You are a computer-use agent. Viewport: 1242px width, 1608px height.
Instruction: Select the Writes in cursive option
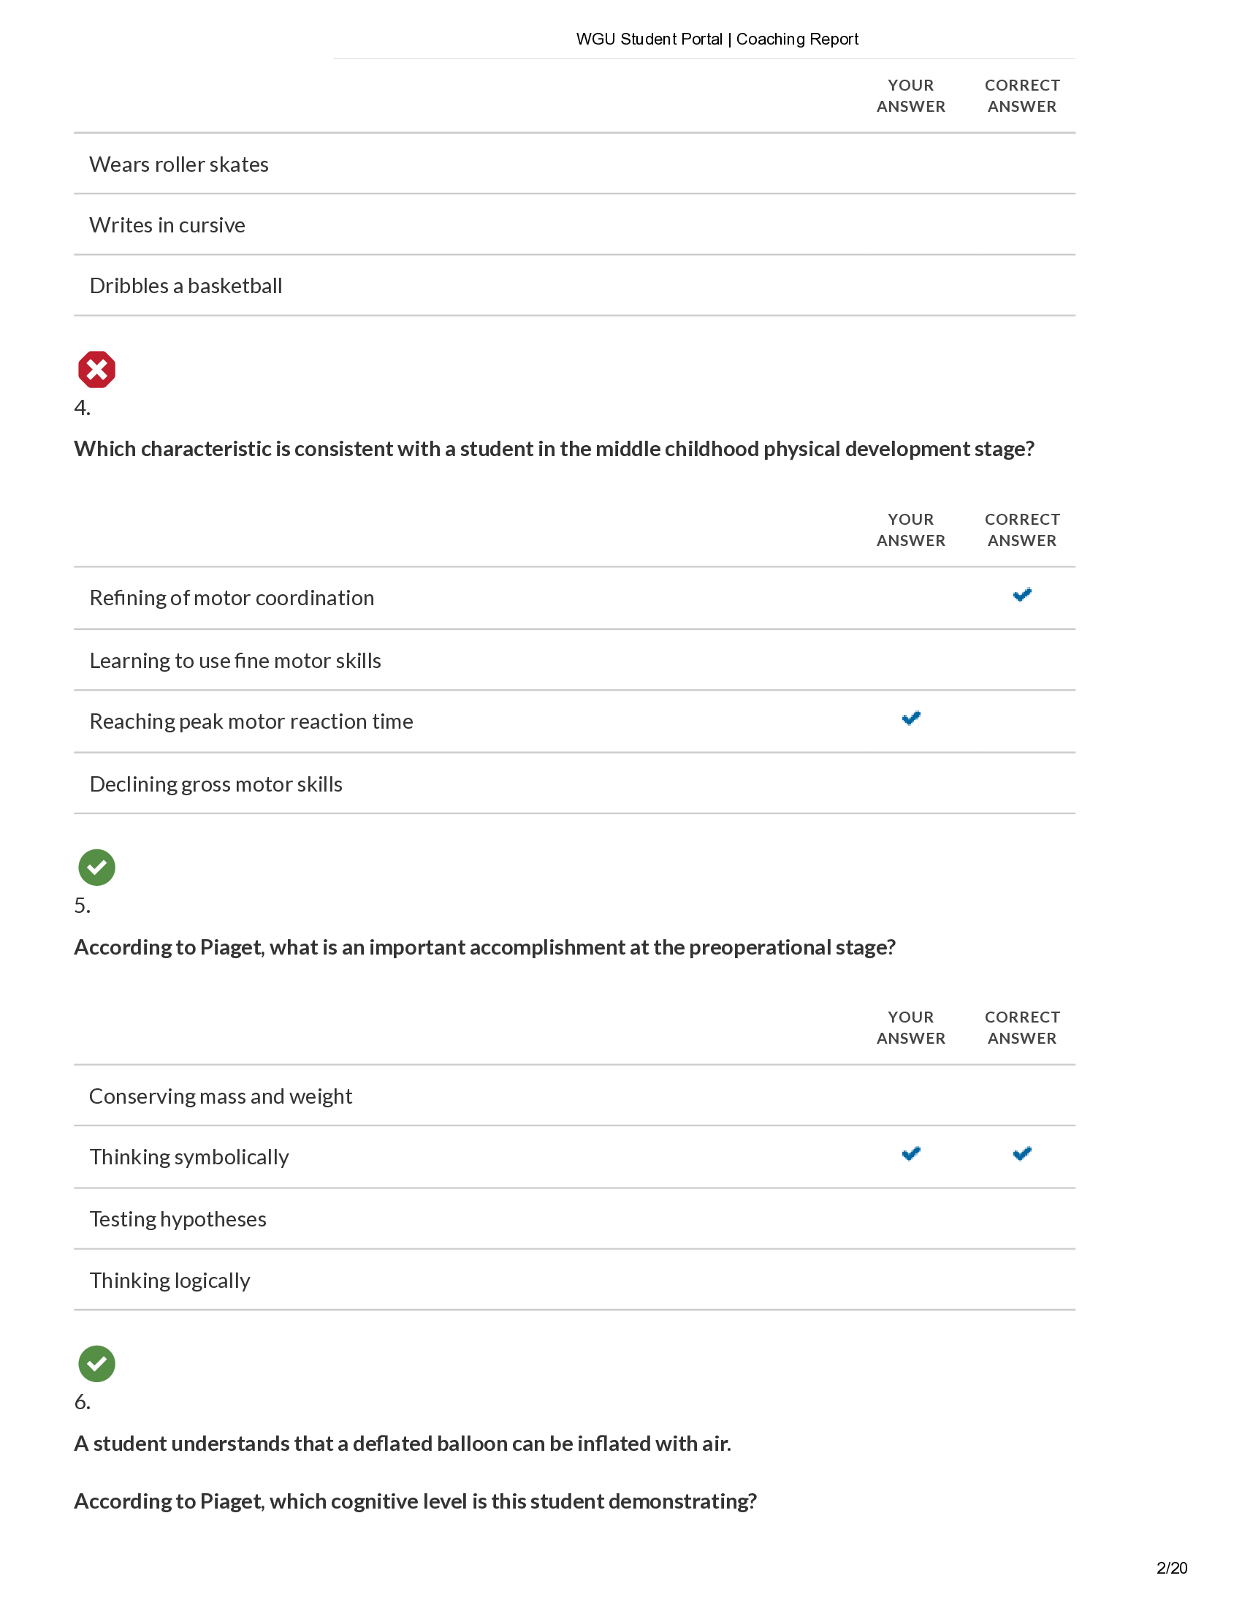tap(167, 225)
